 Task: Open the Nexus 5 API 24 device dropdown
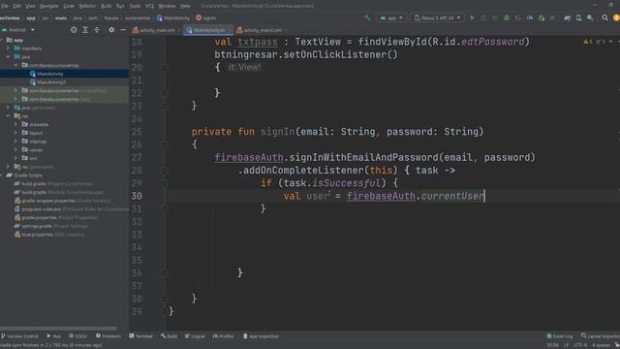click(x=437, y=17)
